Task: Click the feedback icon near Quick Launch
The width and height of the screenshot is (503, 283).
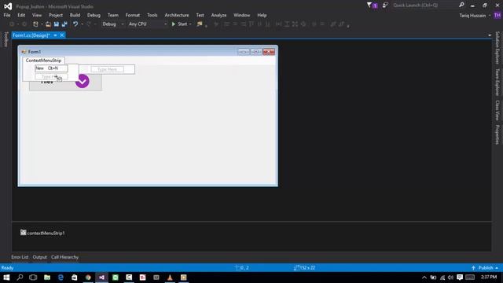Action: (385, 6)
